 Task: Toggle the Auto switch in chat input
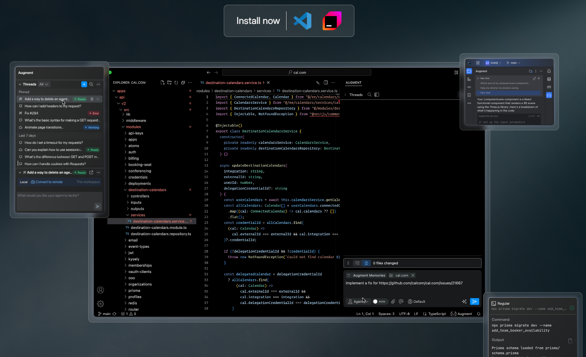click(380, 302)
